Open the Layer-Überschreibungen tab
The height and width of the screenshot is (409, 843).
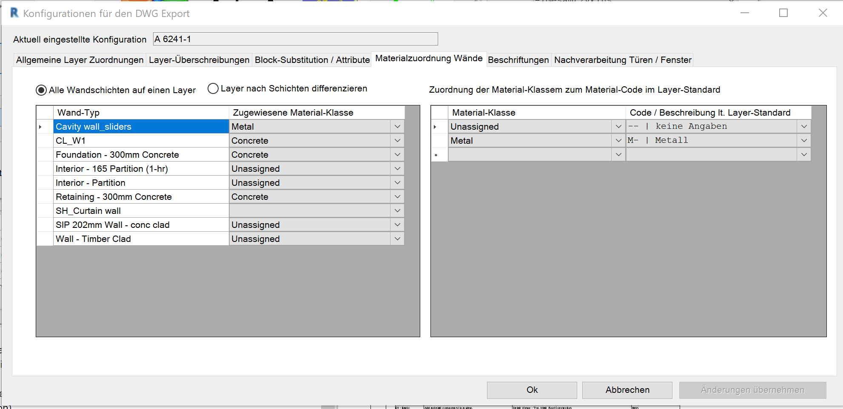pyautogui.click(x=199, y=60)
